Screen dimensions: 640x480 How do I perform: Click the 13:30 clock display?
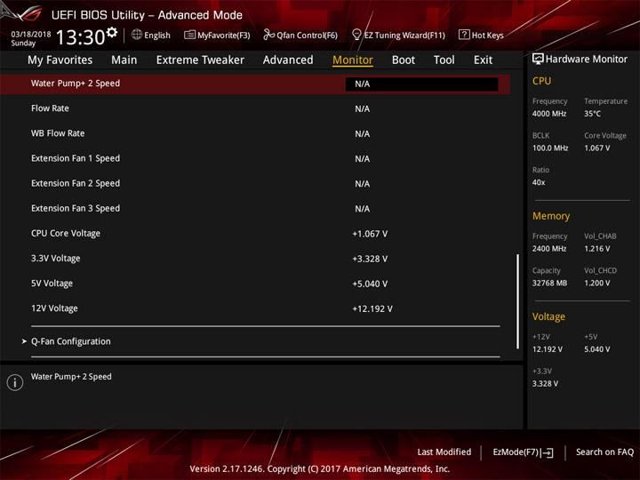tap(80, 37)
